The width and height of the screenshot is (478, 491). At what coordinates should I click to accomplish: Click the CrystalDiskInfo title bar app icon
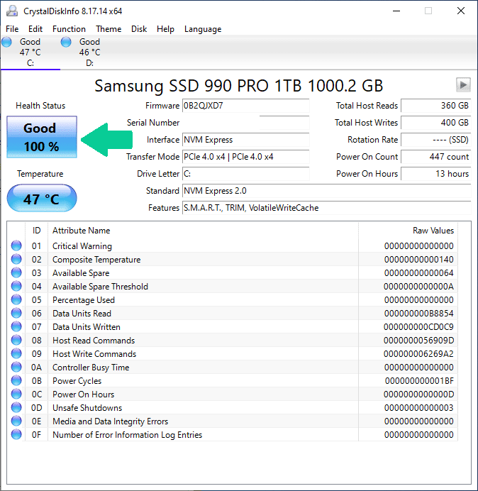pyautogui.click(x=12, y=11)
